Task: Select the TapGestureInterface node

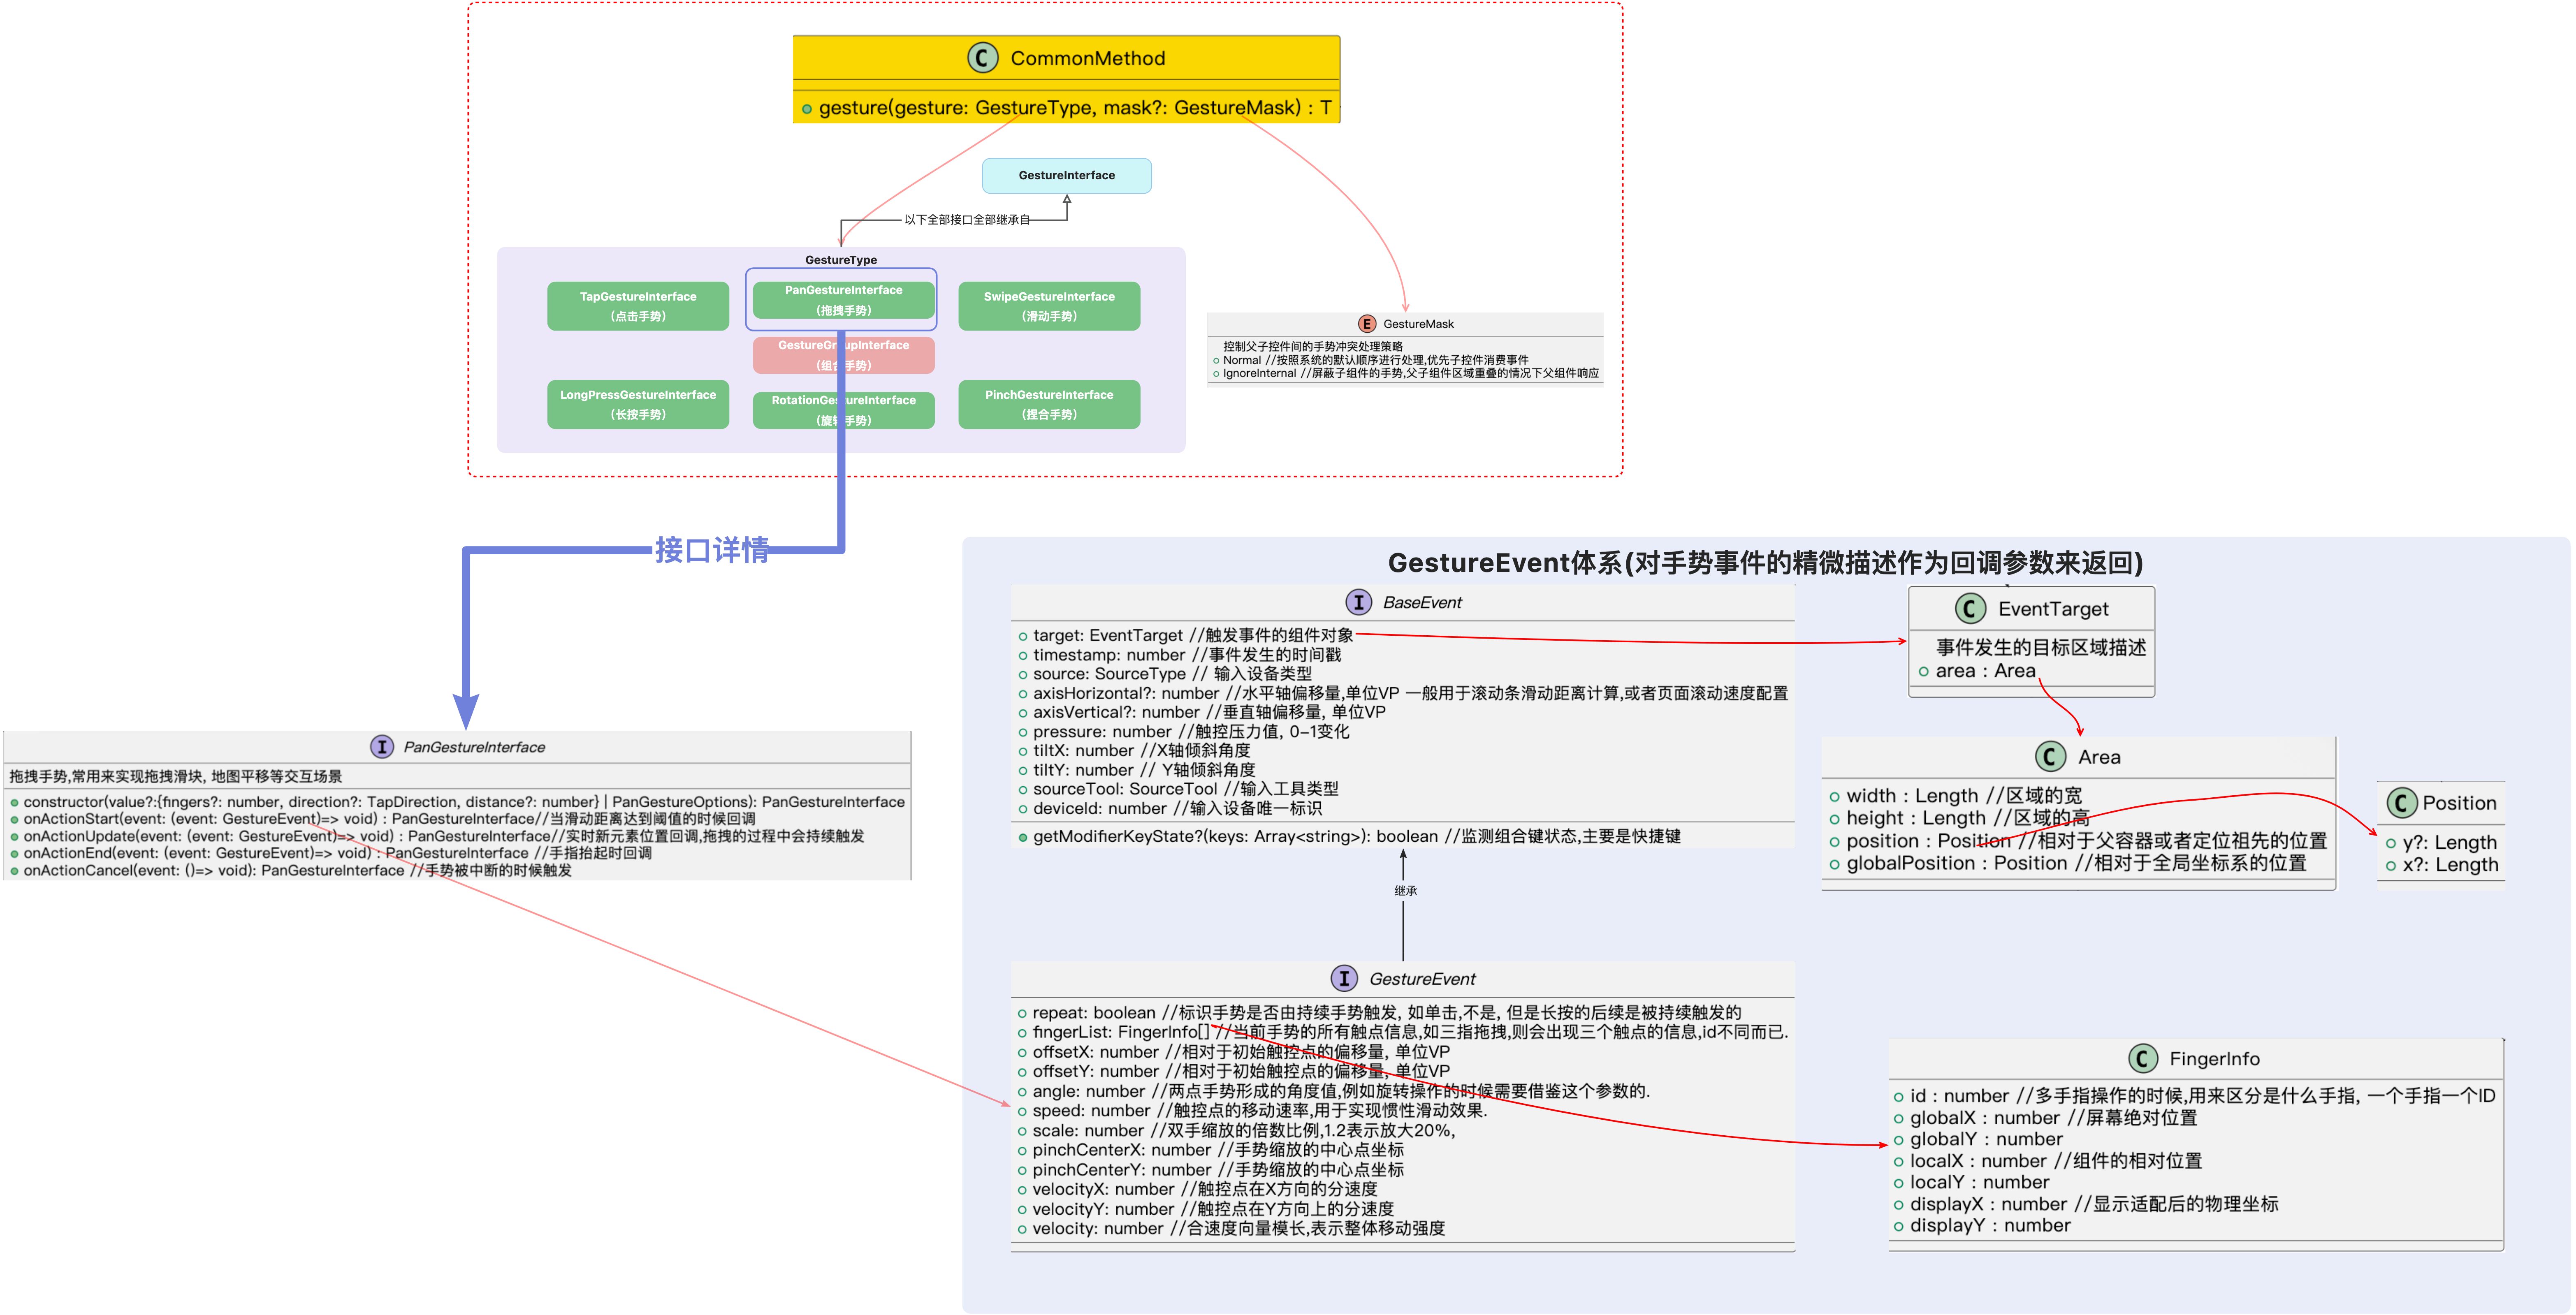Action: click(638, 306)
